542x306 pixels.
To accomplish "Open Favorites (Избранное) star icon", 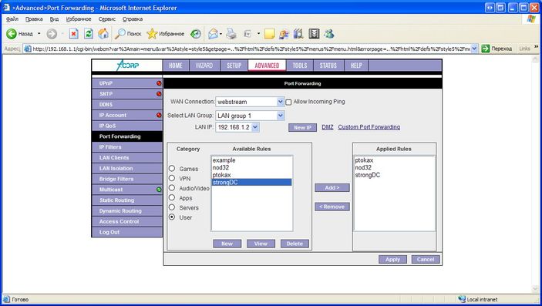I will 152,34.
